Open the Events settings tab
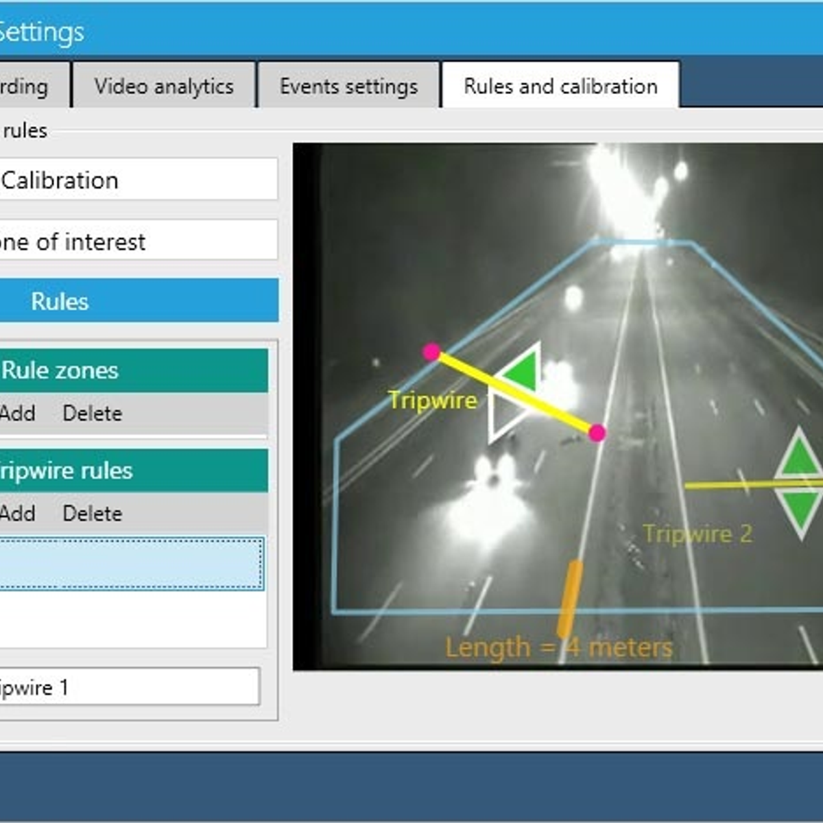The height and width of the screenshot is (823, 823). (348, 86)
